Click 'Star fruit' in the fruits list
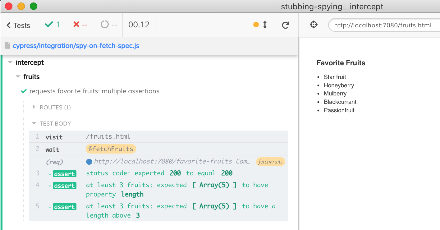Screen dimensions: 440x230 point(335,77)
